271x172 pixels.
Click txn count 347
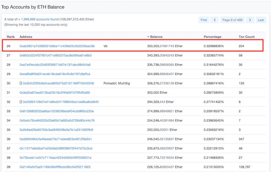(x=241, y=139)
